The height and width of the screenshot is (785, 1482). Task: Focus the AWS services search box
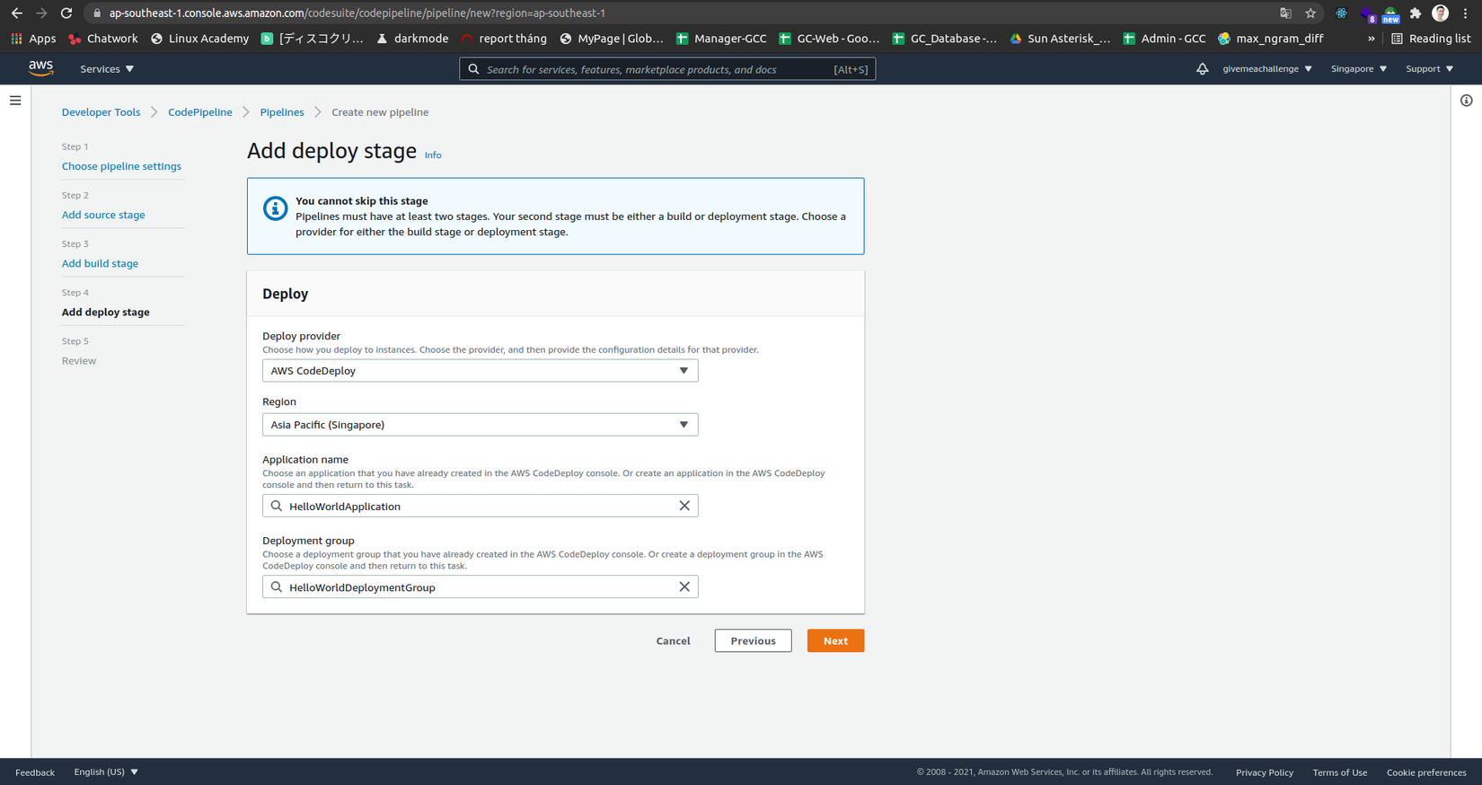(x=667, y=69)
